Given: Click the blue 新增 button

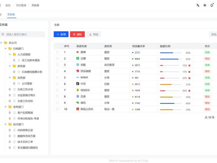Looking at the screenshot, I should point(61,34).
